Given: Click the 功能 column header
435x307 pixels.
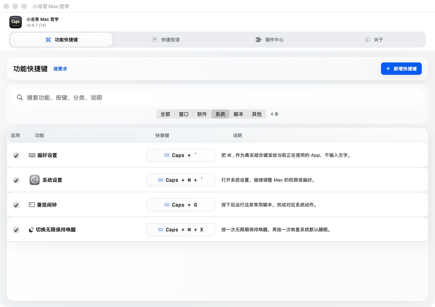Looking at the screenshot, I should tap(39, 135).
